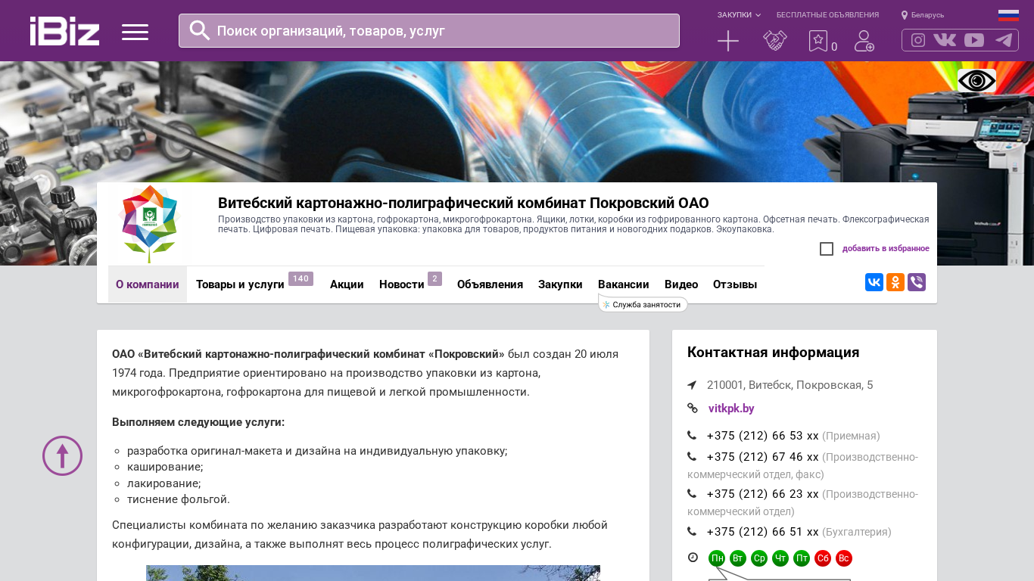Select the Saturday 'Сб' schedule badge
The height and width of the screenshot is (581, 1034).
coord(823,558)
